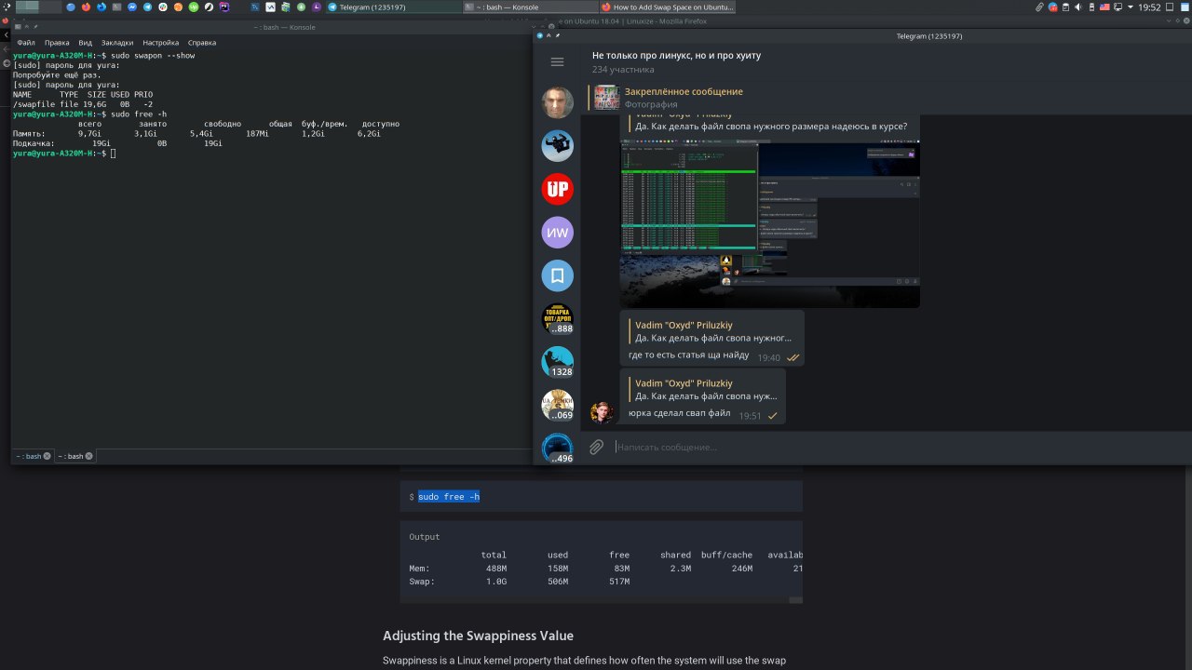Launch Messenger from the panel launcher
The height and width of the screenshot is (670, 1192).
(x=131, y=7)
